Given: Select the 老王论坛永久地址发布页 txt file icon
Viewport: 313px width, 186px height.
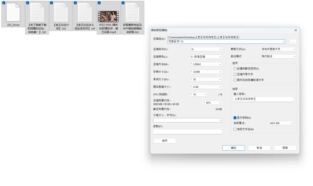Looking at the screenshot, I should 85,13.
